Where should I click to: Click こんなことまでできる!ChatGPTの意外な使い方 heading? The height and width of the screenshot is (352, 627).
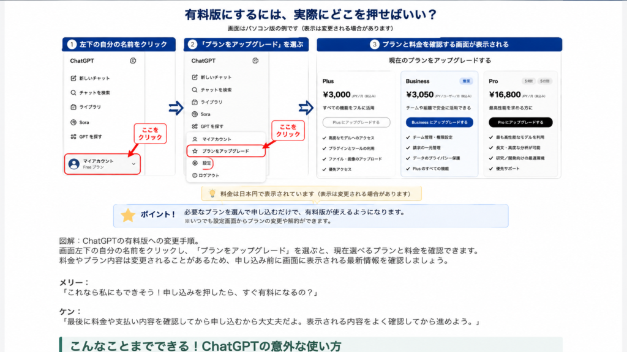coord(206,346)
